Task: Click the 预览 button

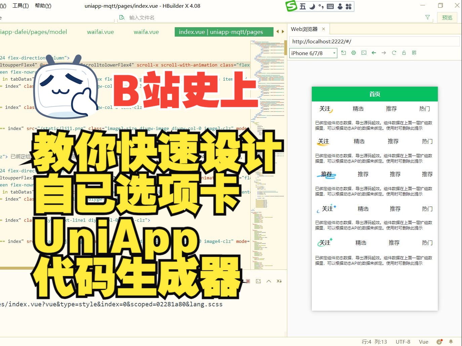Action: click(447, 17)
